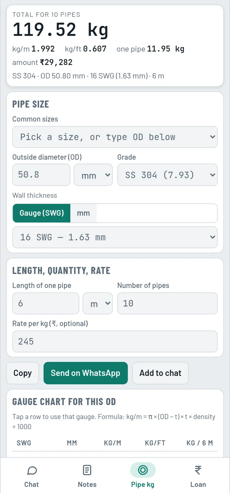The height and width of the screenshot is (493, 230).
Task: Click the Add to chat button
Action: point(160,373)
